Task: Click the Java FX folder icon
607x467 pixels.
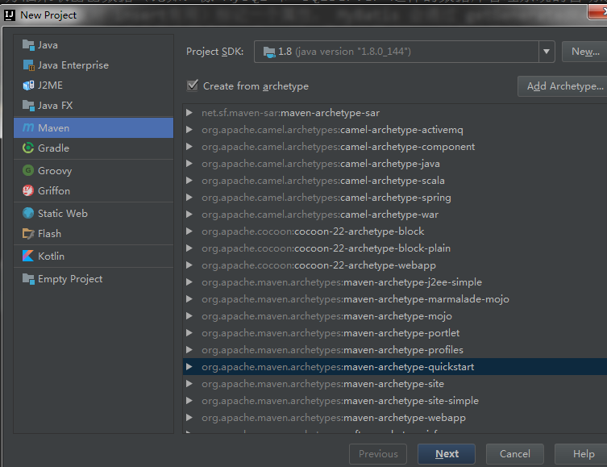Action: (28, 106)
